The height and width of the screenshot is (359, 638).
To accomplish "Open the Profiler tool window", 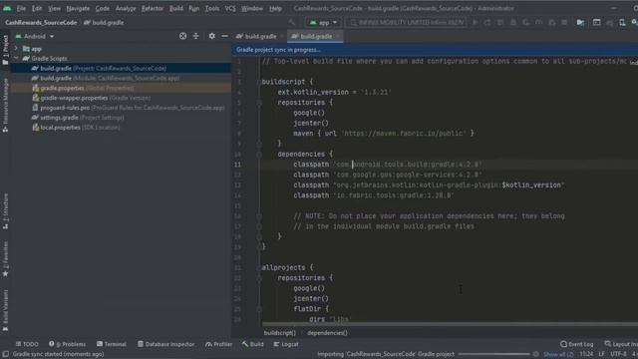I will pyautogui.click(x=219, y=344).
